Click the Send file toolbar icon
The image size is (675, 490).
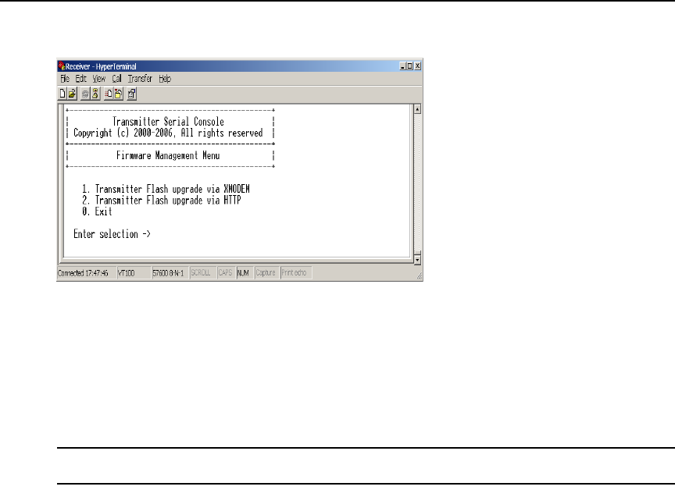(109, 94)
